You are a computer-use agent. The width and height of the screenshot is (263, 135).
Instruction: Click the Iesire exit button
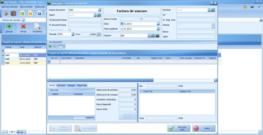(203, 128)
